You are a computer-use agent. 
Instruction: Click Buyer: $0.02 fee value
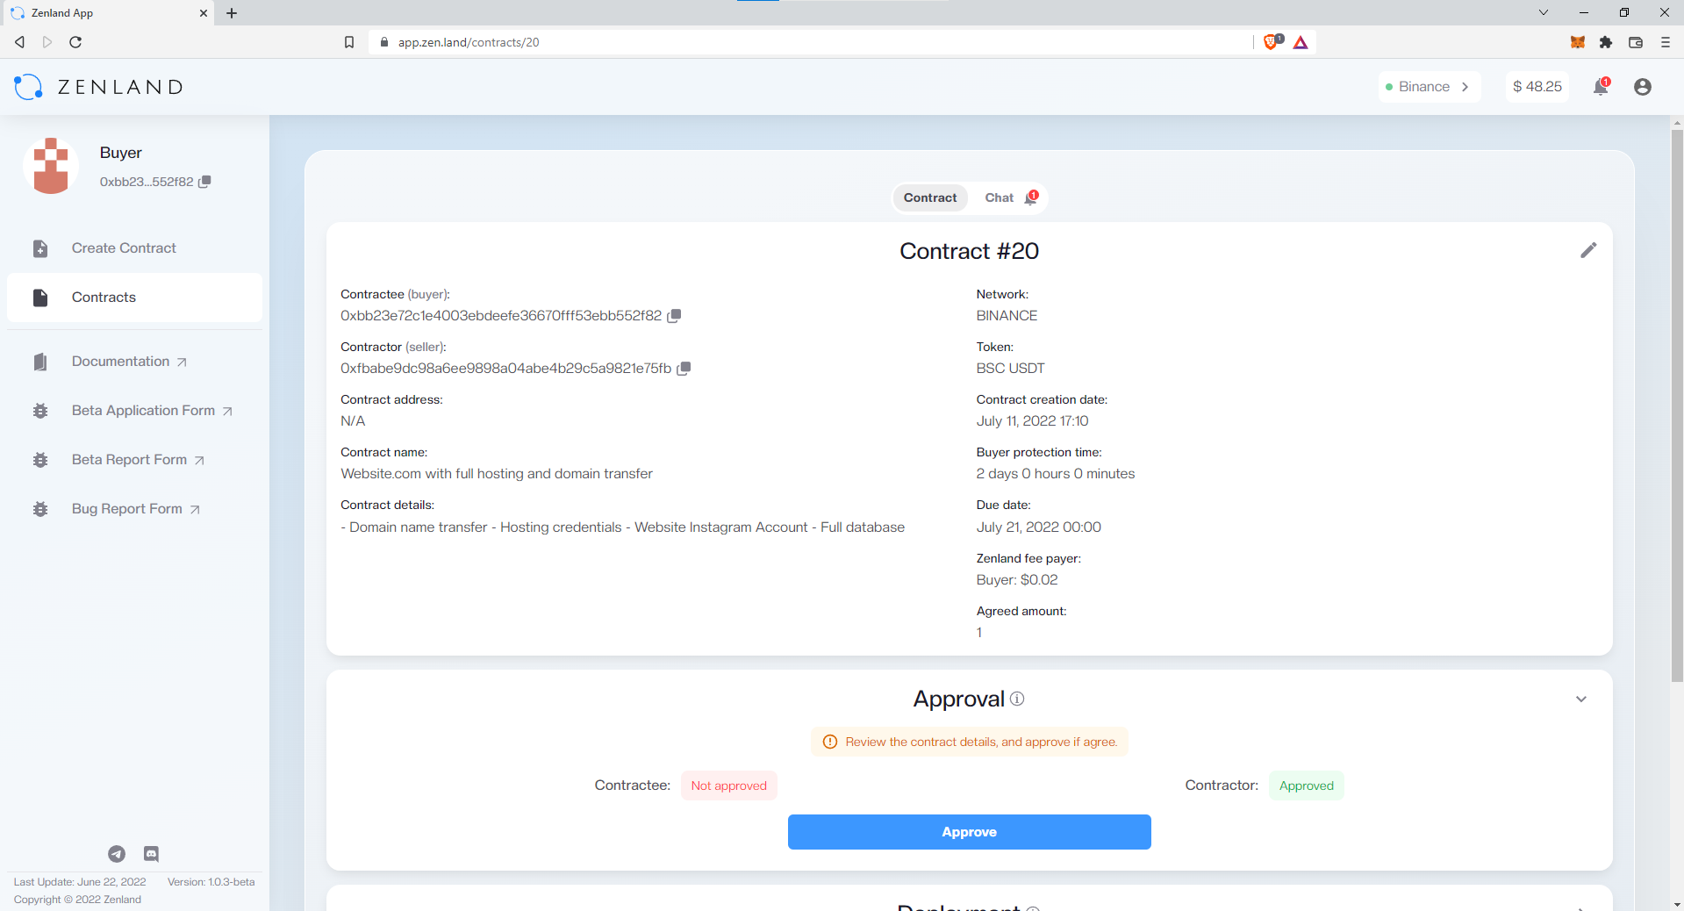1017,580
